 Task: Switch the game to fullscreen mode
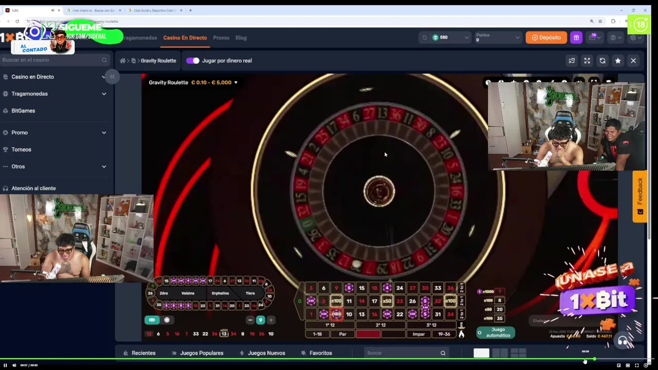[x=587, y=61]
